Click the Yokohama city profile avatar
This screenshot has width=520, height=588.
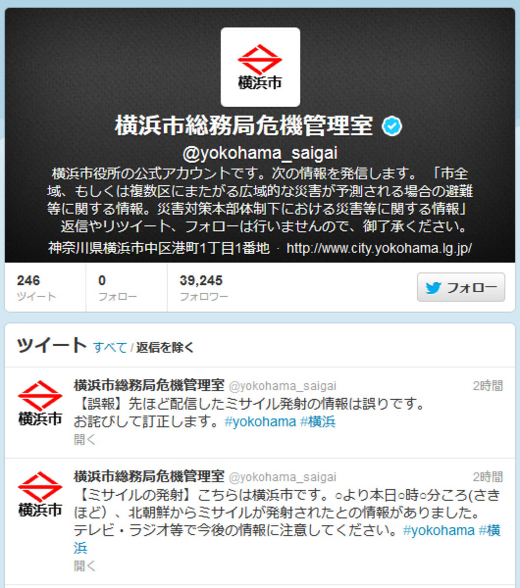click(260, 67)
